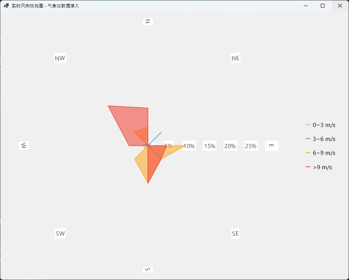Click the 25% radial axis label
Image resolution: width=349 pixels, height=280 pixels.
[x=251, y=146]
